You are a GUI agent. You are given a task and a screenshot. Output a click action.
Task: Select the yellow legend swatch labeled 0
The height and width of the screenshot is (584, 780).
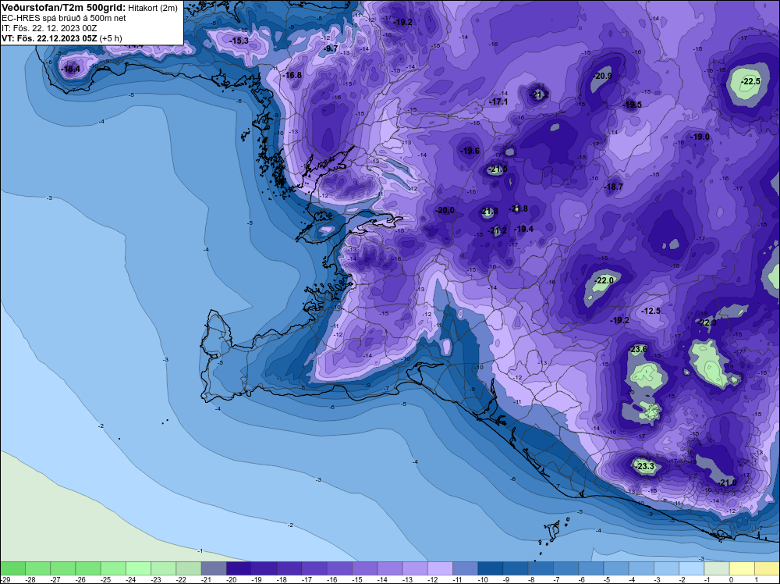743,568
